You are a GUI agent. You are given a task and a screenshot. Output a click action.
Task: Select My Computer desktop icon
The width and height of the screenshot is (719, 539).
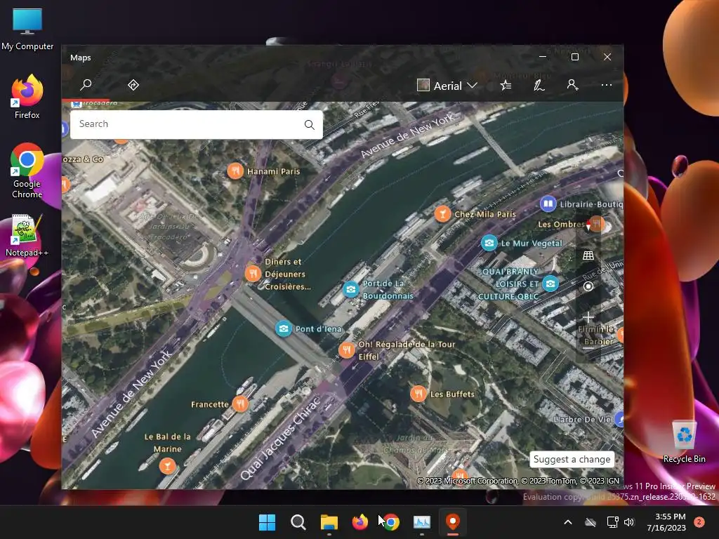(x=27, y=29)
